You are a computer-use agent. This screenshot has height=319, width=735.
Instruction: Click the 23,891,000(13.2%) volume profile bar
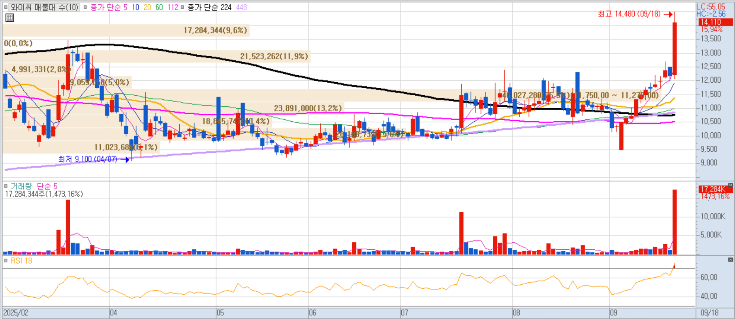174,108
